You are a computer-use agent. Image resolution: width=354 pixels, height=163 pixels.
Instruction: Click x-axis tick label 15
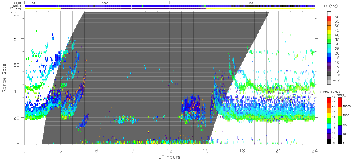206,150
